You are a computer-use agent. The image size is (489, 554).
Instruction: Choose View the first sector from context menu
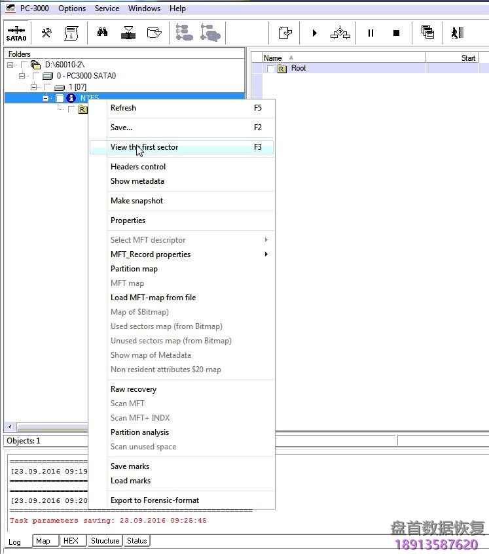[x=144, y=147]
